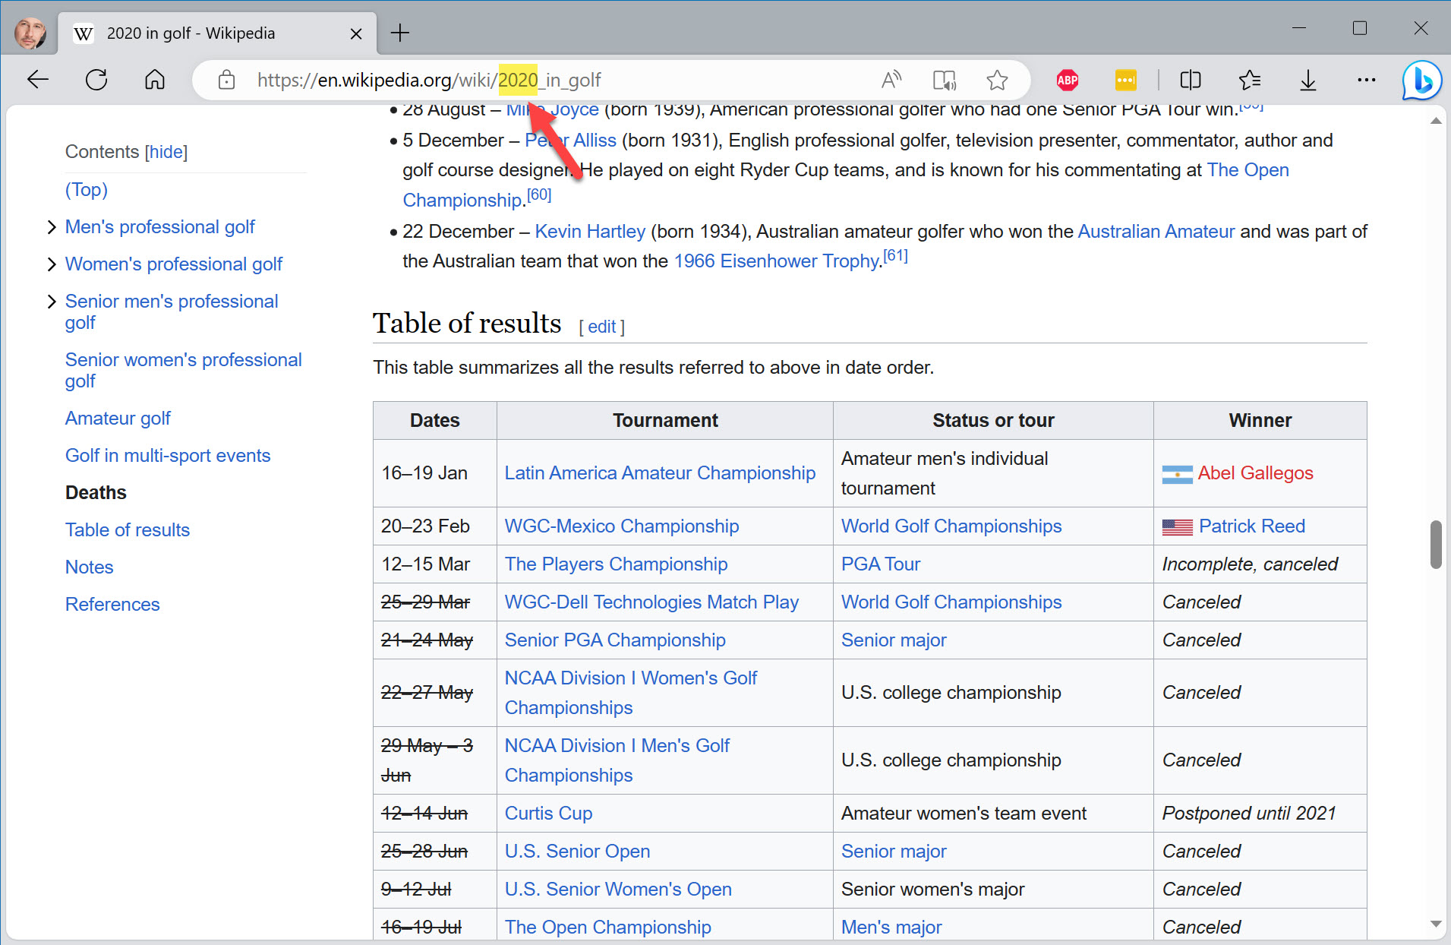Click the scrollbar up arrow

(1435, 122)
